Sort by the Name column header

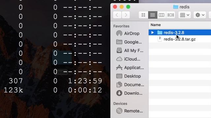(156, 25)
